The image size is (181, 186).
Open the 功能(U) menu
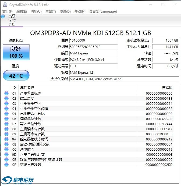point(36,12)
